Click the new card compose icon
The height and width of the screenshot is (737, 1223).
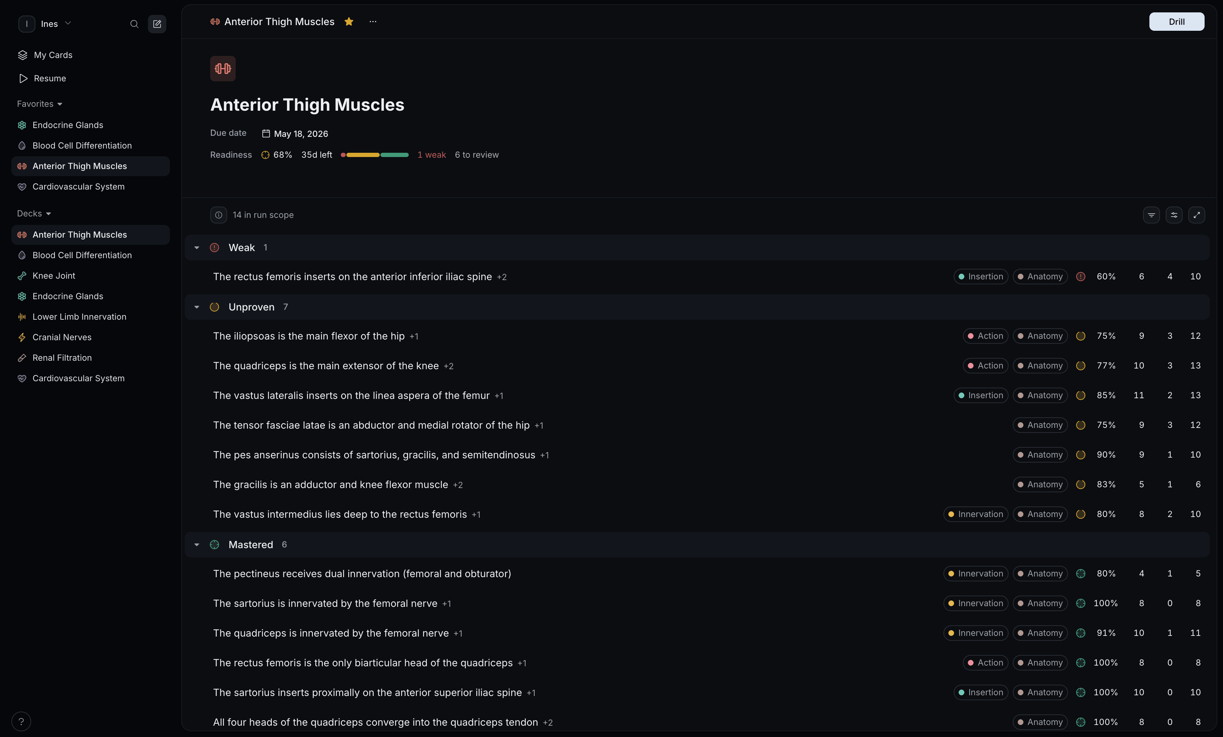point(157,24)
